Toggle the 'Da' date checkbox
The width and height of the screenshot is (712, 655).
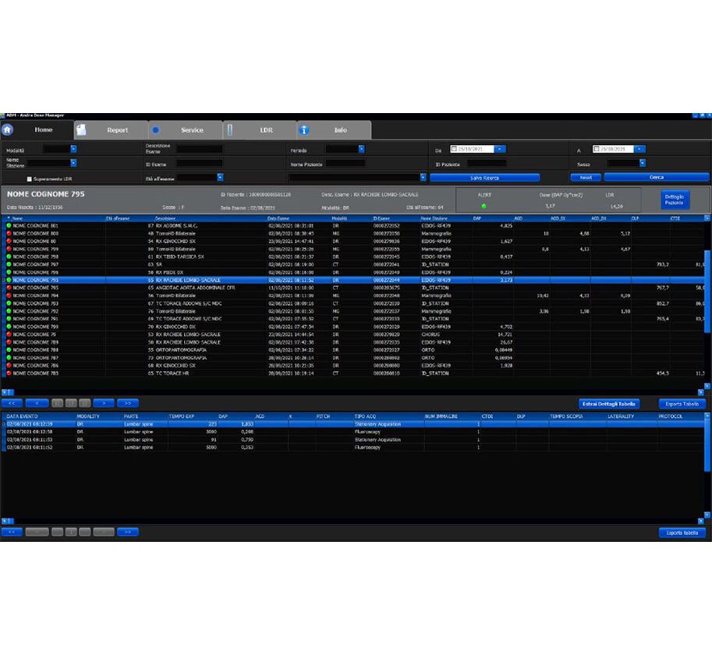coord(454,149)
